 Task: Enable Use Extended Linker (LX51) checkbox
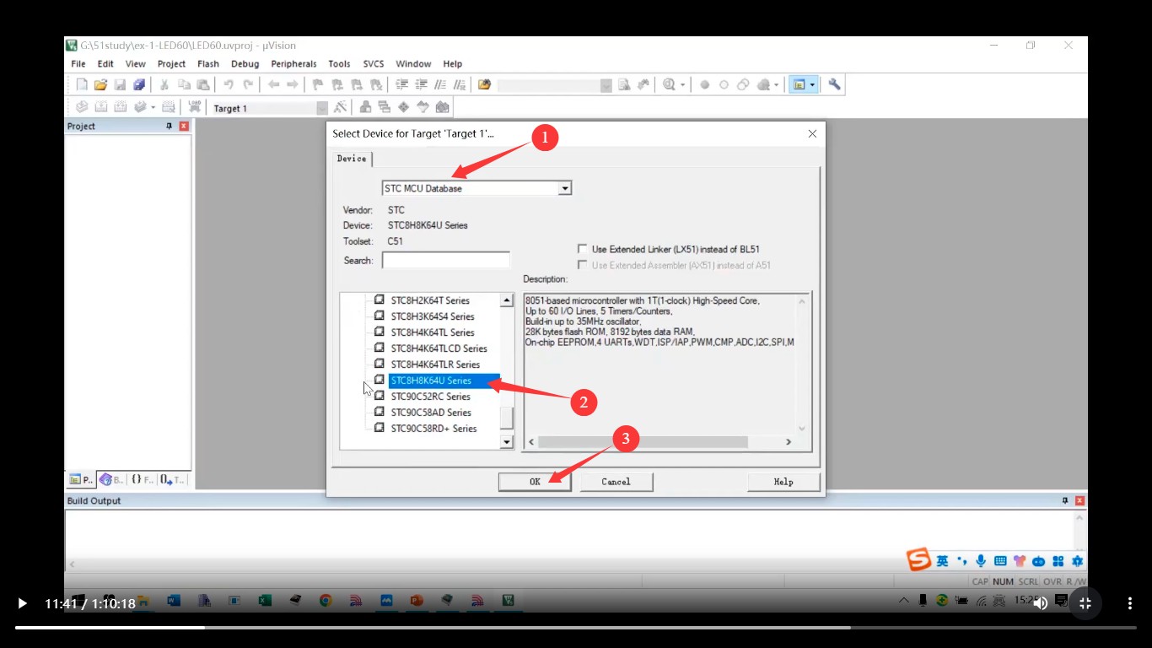(x=583, y=249)
